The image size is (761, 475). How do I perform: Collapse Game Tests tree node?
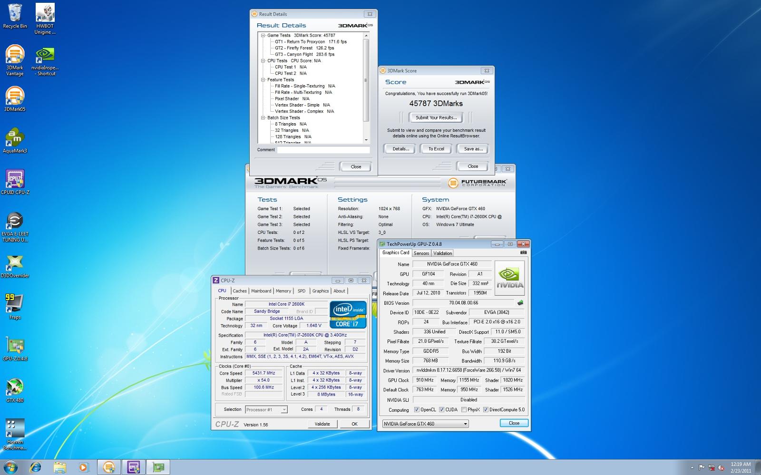click(x=263, y=35)
